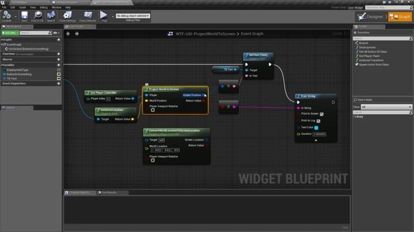414x232 pixels.
Task: Open the My Blueprint view options eye dropdown
Action: click(x=56, y=33)
